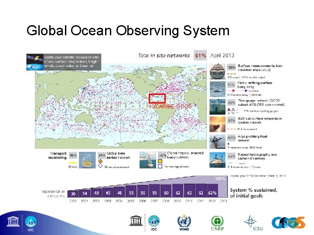Viewport: 314px width, 235px height.
Task: Select the Transport monitoring label
Action: pyautogui.click(x=57, y=155)
